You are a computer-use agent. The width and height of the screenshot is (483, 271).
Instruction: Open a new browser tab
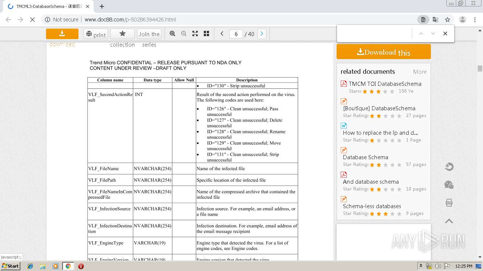[x=102, y=6]
